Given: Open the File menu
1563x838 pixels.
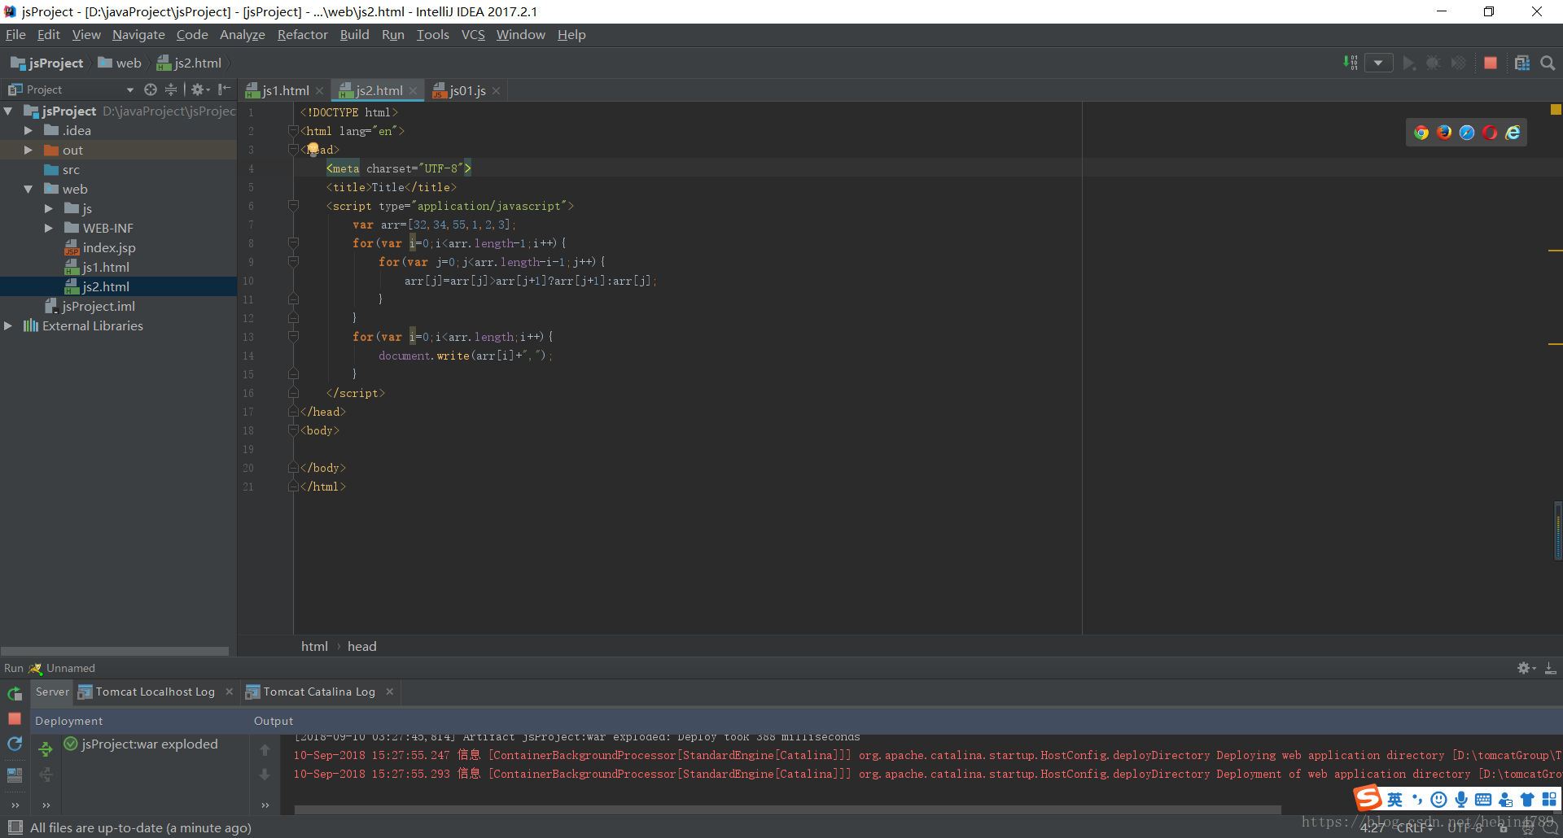Looking at the screenshot, I should tap(15, 34).
